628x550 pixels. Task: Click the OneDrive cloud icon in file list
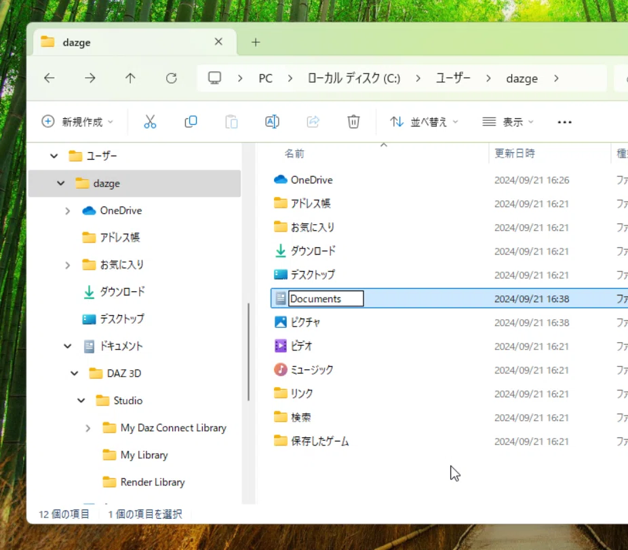point(280,179)
